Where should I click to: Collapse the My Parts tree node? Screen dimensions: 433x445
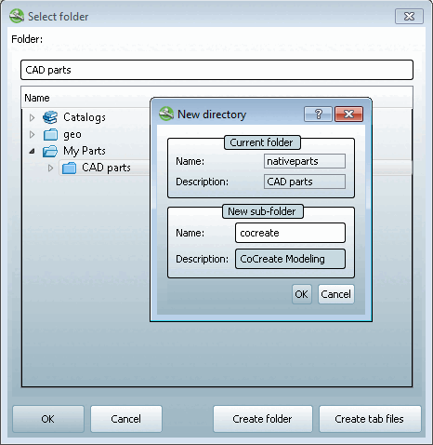[x=32, y=152]
